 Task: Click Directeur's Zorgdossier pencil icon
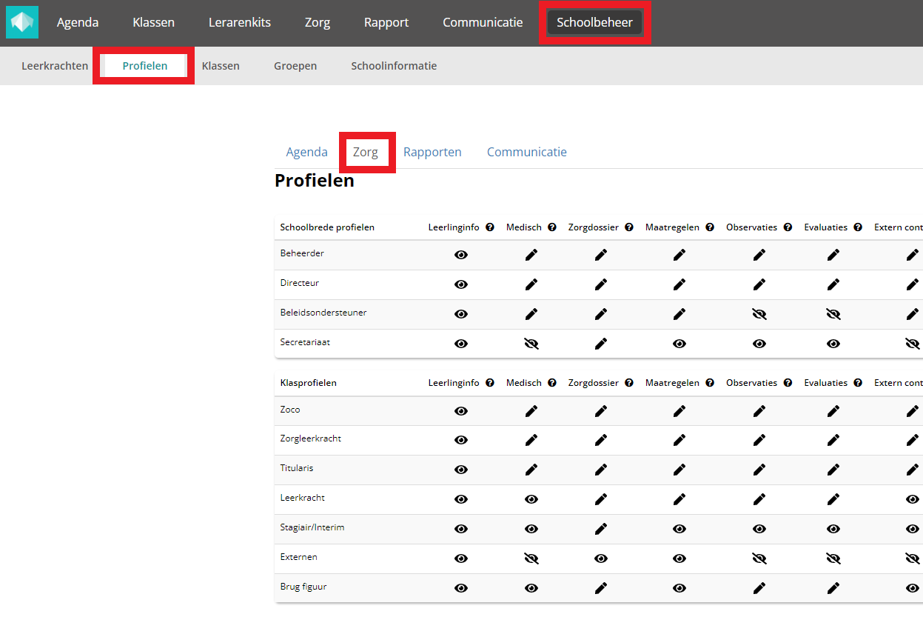pos(601,284)
